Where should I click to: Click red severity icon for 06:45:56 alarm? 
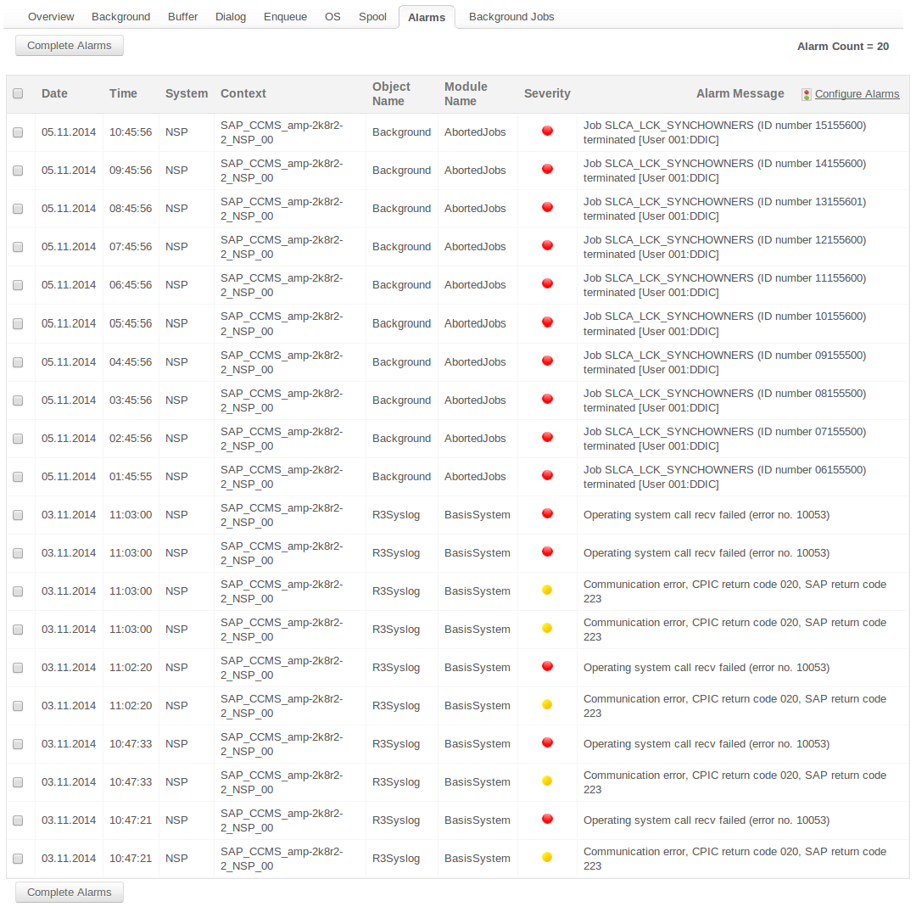tap(547, 283)
